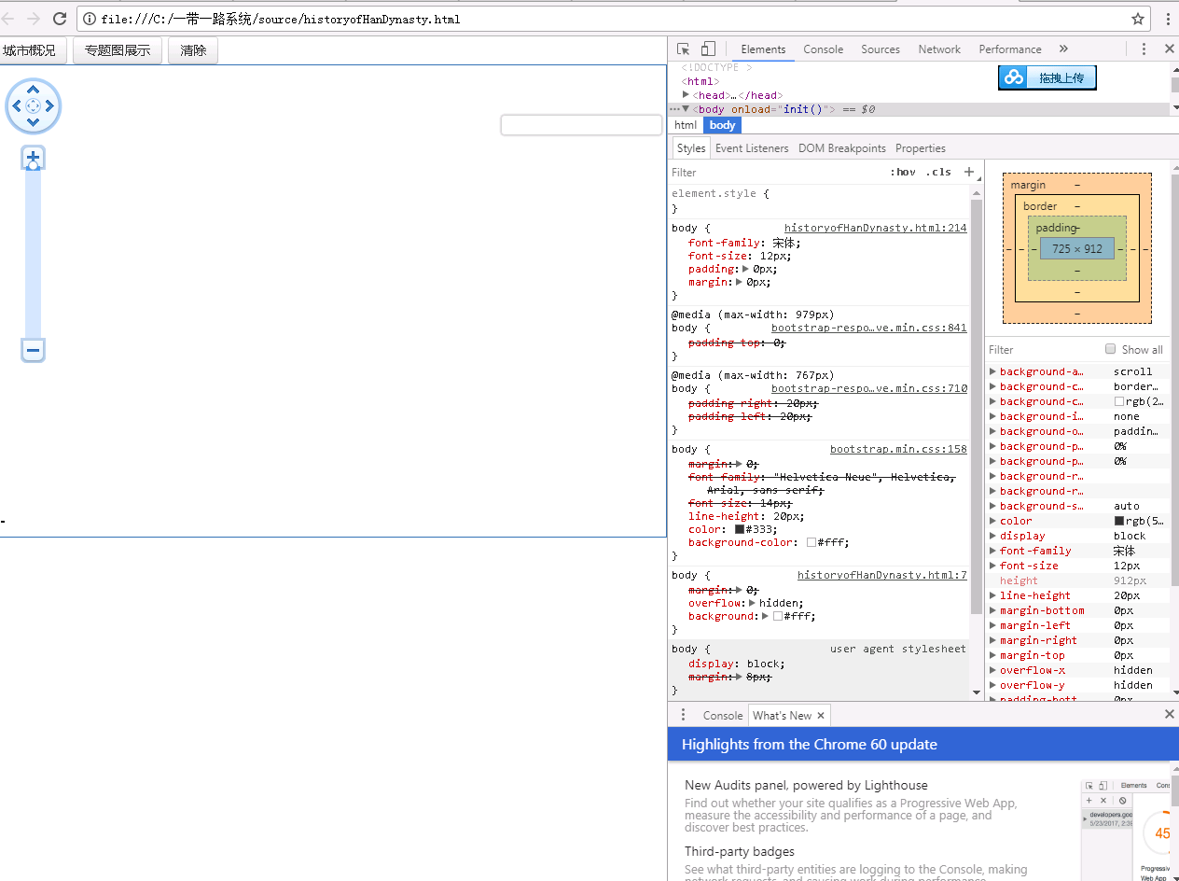Screen dimensions: 1179x881
Task: Select the Elements tab
Action: point(763,49)
